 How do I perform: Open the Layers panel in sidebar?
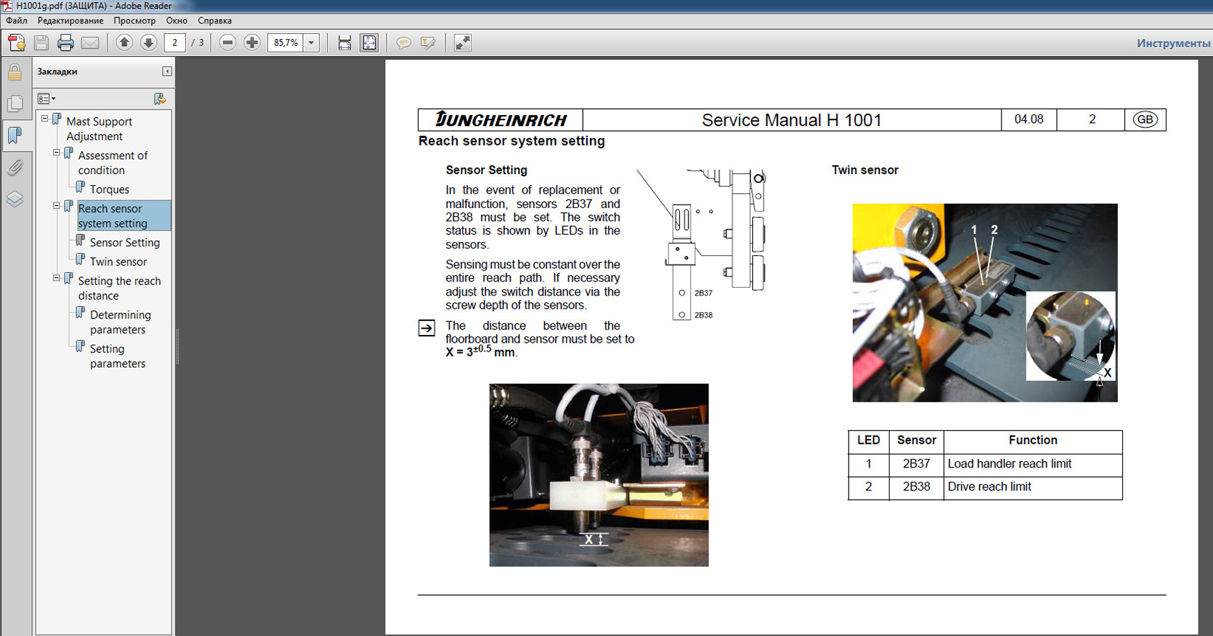(x=15, y=200)
